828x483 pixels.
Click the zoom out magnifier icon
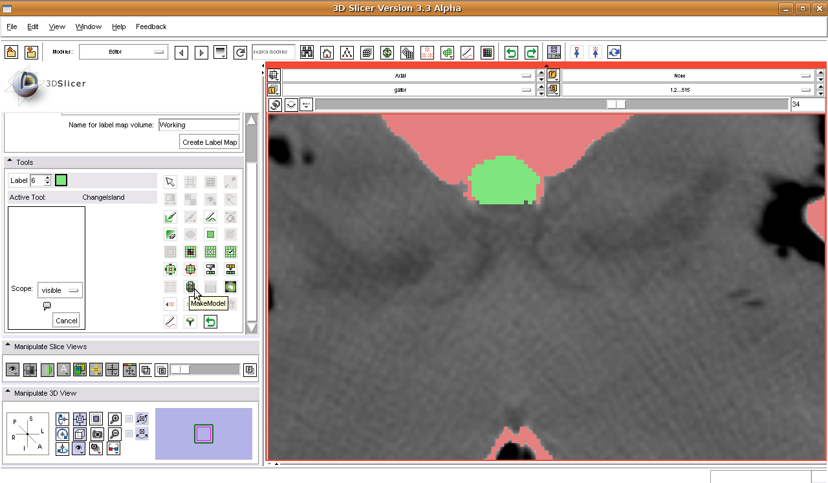[114, 434]
